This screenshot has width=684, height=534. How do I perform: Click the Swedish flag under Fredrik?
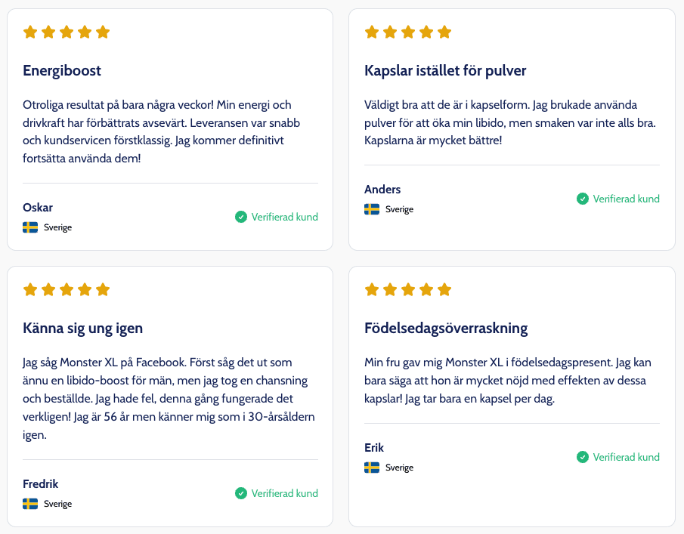click(x=30, y=504)
